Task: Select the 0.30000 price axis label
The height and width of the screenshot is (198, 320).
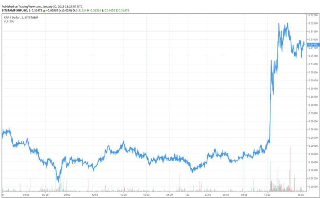Action: pos(312,105)
